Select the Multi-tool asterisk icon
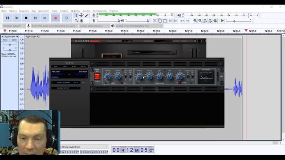 coord(81,21)
